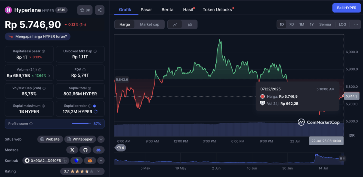Expand Volume (24j) details arrow

(49, 75)
